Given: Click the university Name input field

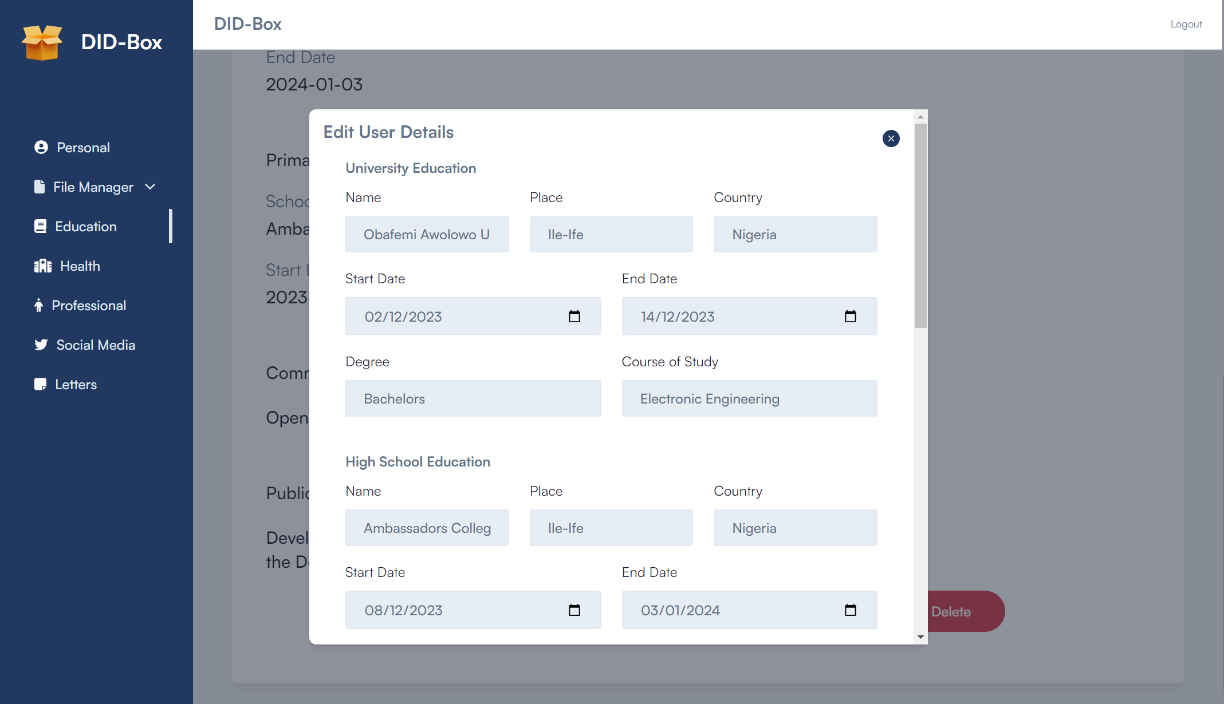Looking at the screenshot, I should coord(427,235).
